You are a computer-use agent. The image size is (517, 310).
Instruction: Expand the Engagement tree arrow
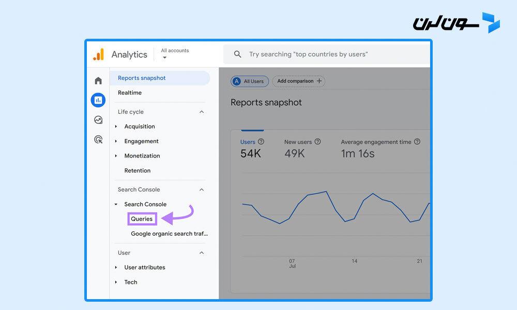116,142
